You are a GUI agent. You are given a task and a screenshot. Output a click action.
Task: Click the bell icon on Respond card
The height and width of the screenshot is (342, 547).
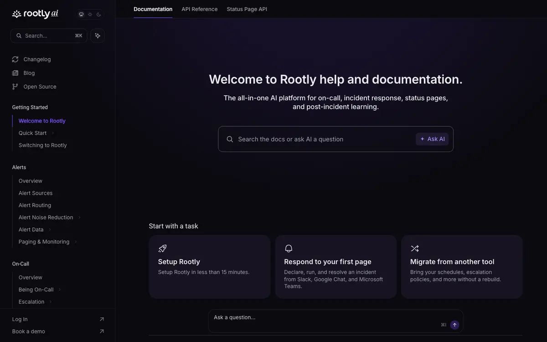click(x=289, y=249)
